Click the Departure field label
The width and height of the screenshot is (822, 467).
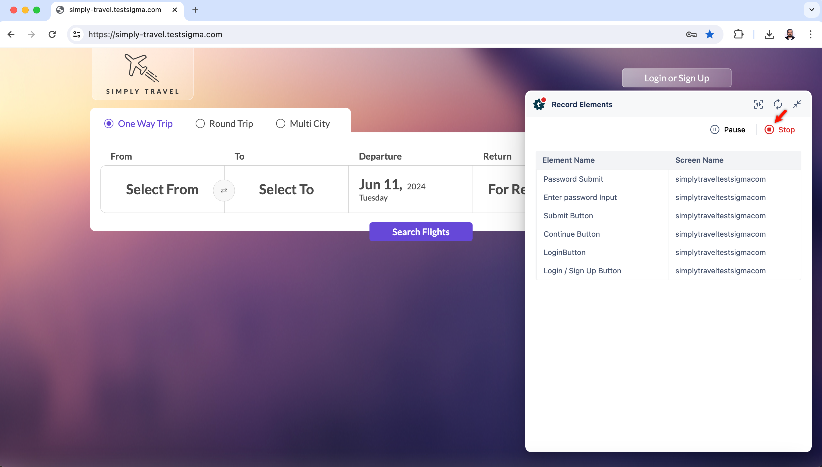click(x=380, y=156)
